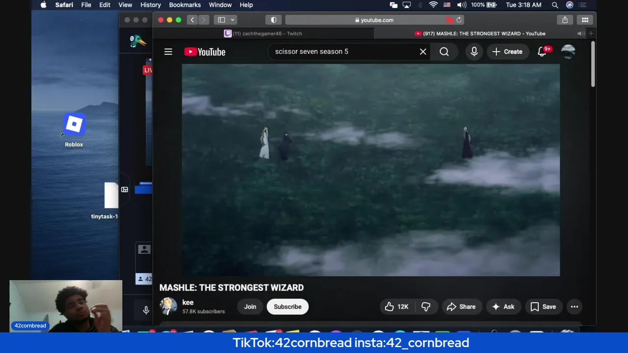This screenshot has width=628, height=353.
Task: Open the View menu
Action: point(125,5)
